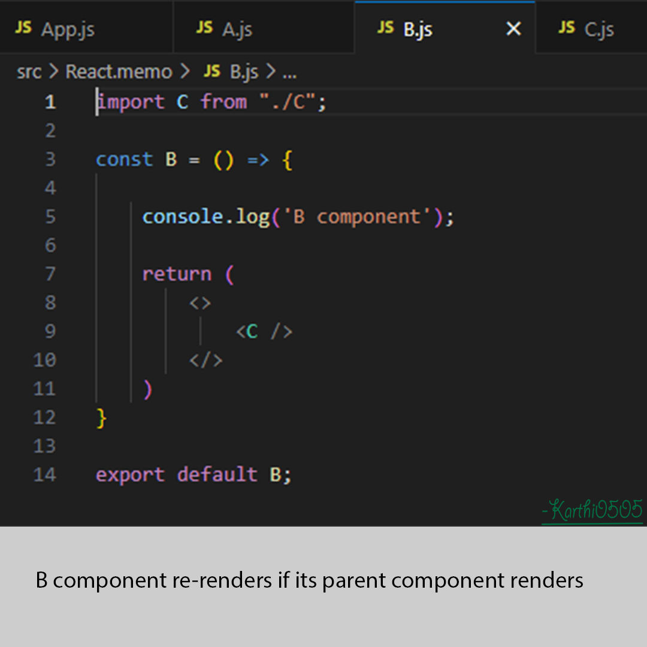Click the opening brace on line 3
647x647 pixels.
pyautogui.click(x=288, y=160)
